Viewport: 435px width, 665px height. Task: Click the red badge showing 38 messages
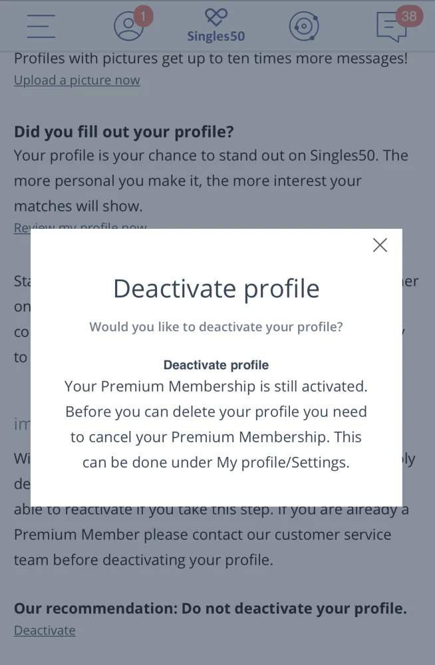tap(409, 15)
